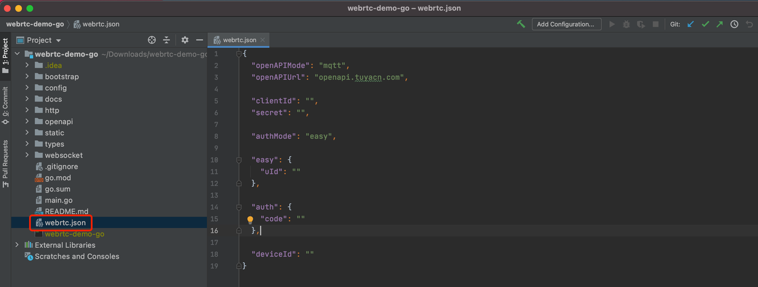Click the Add Configuration... button

click(x=567, y=24)
